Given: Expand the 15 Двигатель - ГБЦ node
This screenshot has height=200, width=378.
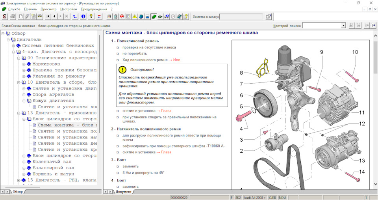Looking at the screenshot, I should [19, 180].
